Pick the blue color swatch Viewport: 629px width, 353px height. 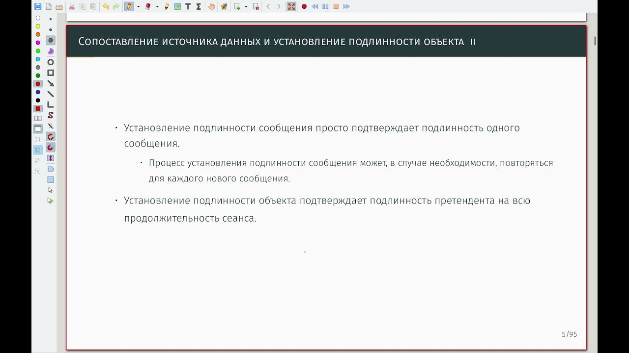point(38,92)
